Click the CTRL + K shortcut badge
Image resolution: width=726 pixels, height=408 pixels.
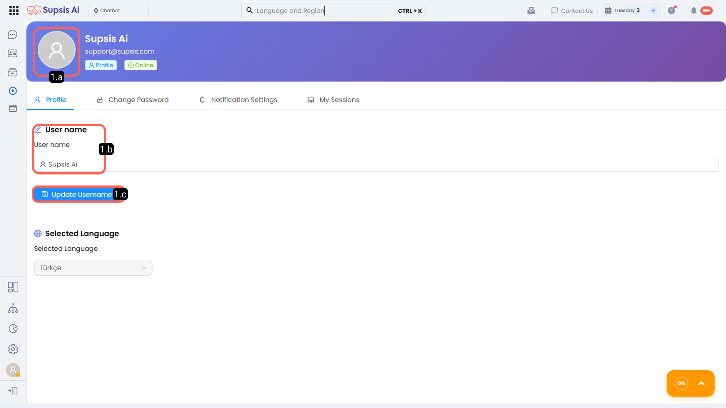click(410, 11)
